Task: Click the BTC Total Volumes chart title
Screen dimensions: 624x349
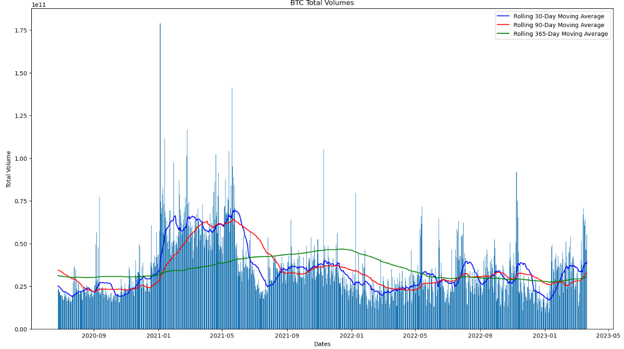Action: (322, 3)
